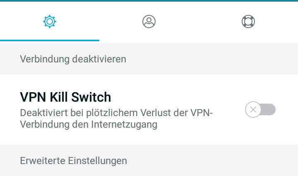Click the blue underline beneath the settings tab

click(x=50, y=40)
